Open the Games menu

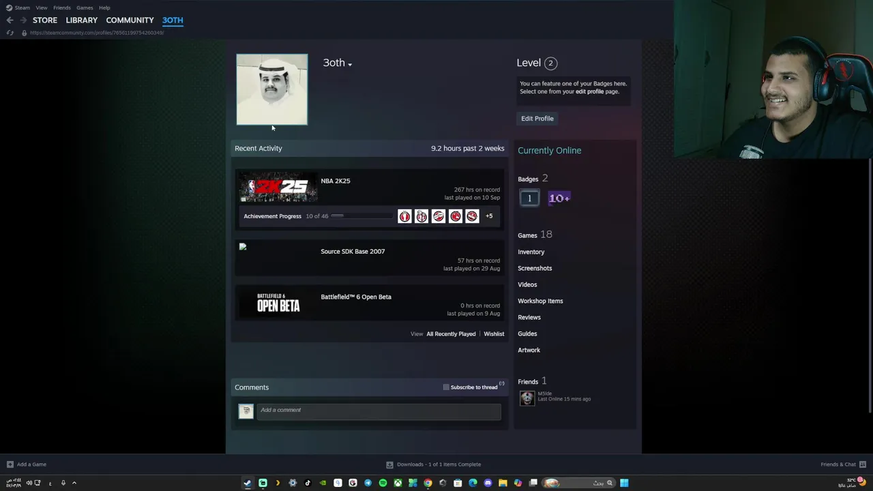coord(85,8)
